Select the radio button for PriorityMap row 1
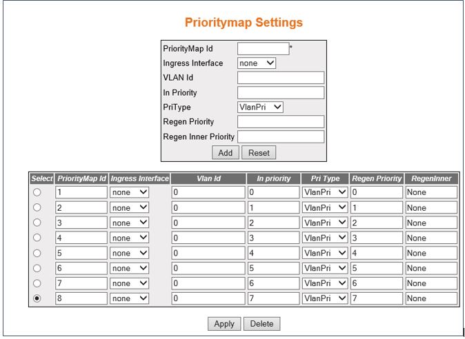 click(x=38, y=193)
